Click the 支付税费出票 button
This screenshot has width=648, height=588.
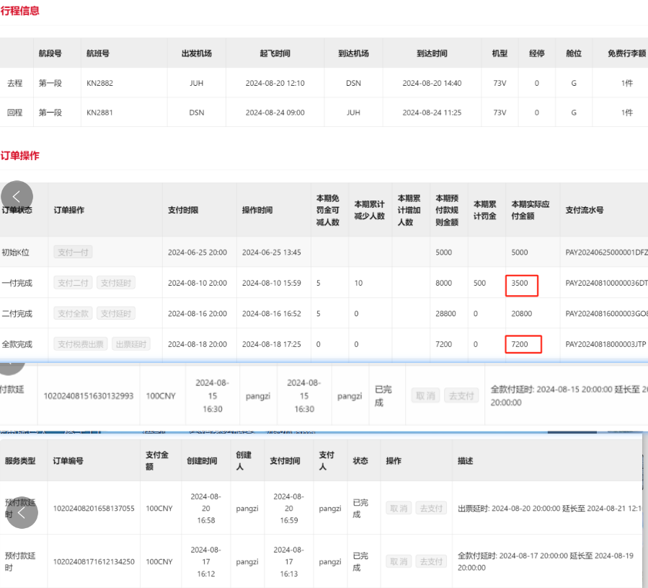coord(81,344)
